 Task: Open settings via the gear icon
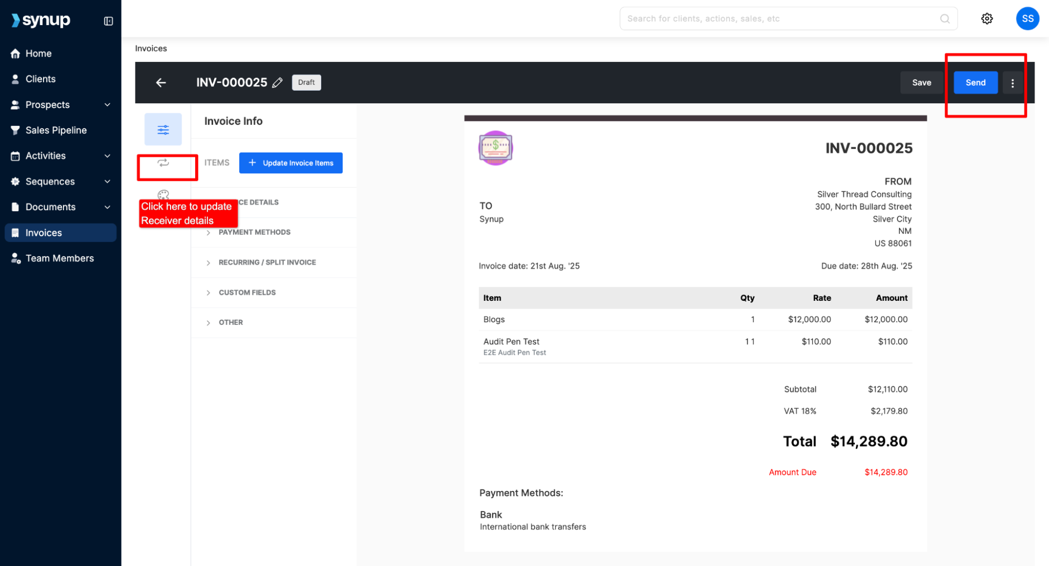987,19
